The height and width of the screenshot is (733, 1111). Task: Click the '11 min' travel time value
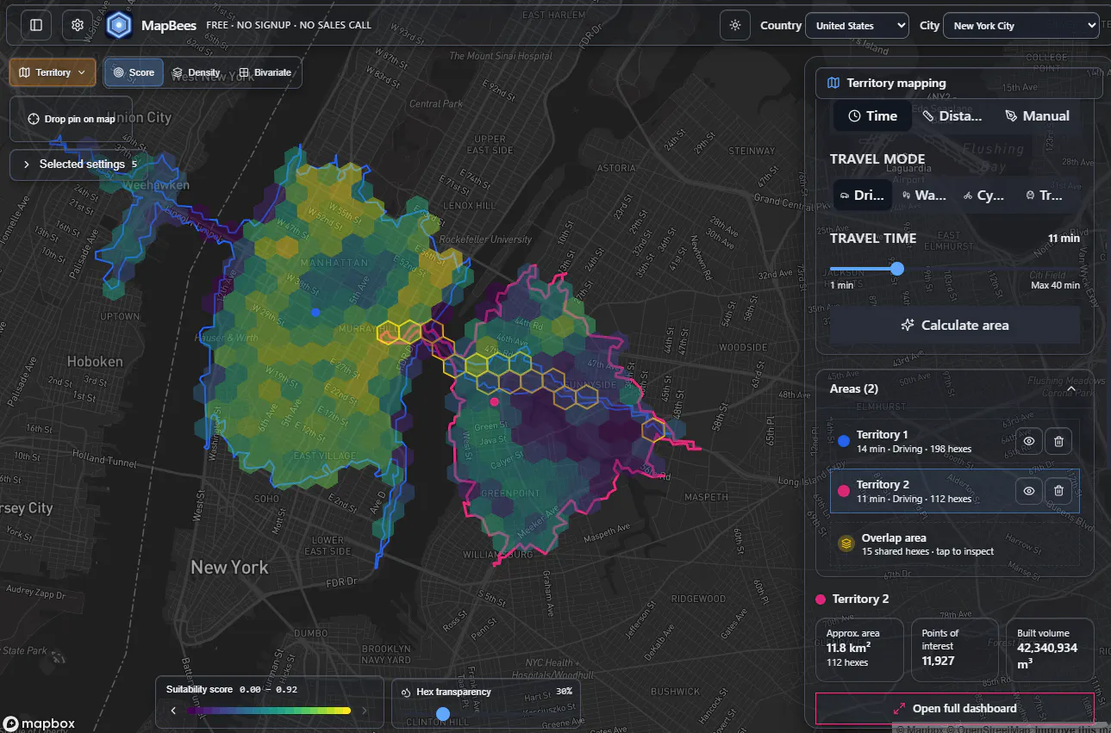point(1064,239)
